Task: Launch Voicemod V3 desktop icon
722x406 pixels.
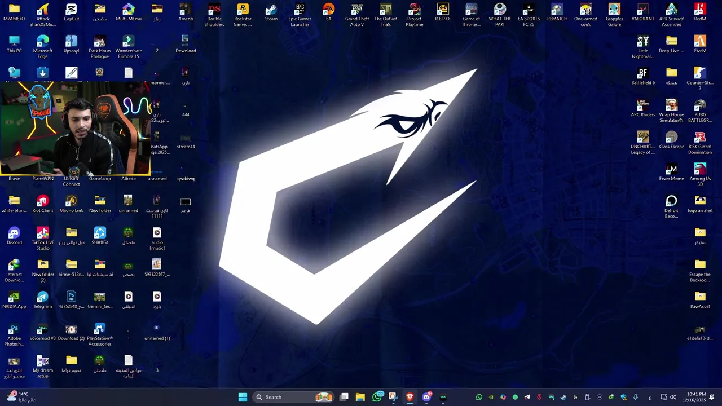Action: click(x=43, y=332)
